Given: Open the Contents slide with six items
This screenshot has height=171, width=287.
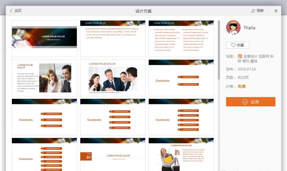Looking at the screenshot, I should 44,154.
